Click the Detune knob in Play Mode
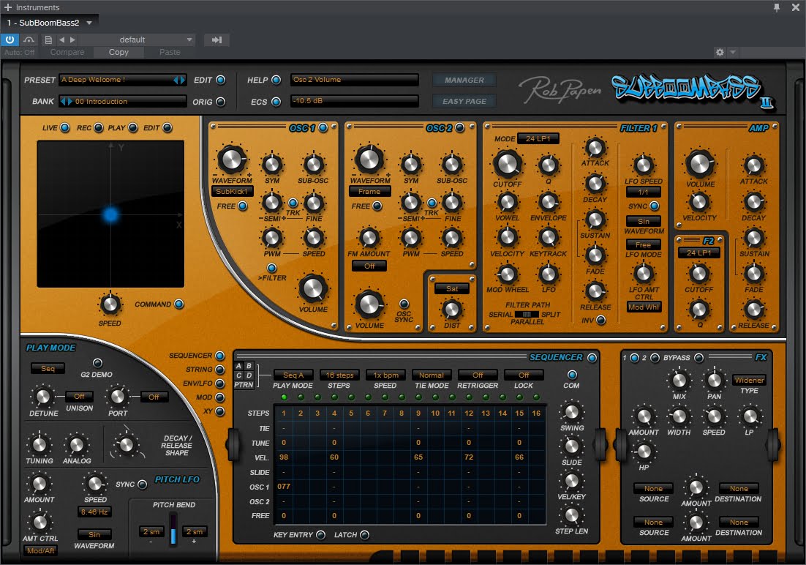The image size is (806, 565). [x=43, y=396]
